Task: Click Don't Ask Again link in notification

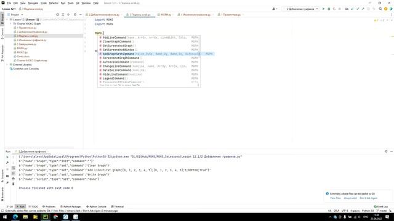Action: (368, 198)
